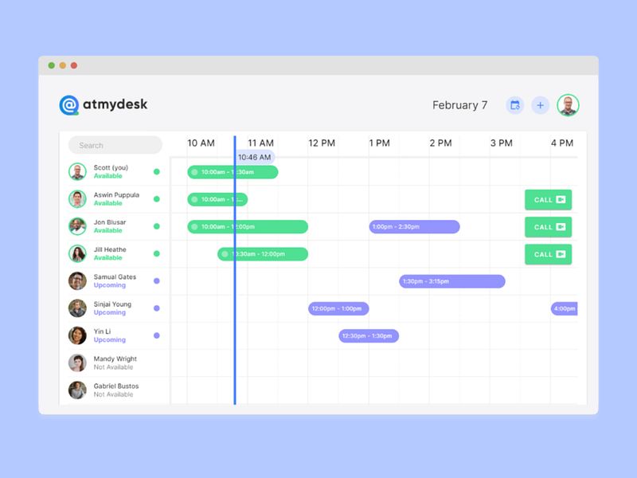Open Samual's 1:30pm - 3:15pm block

click(452, 281)
